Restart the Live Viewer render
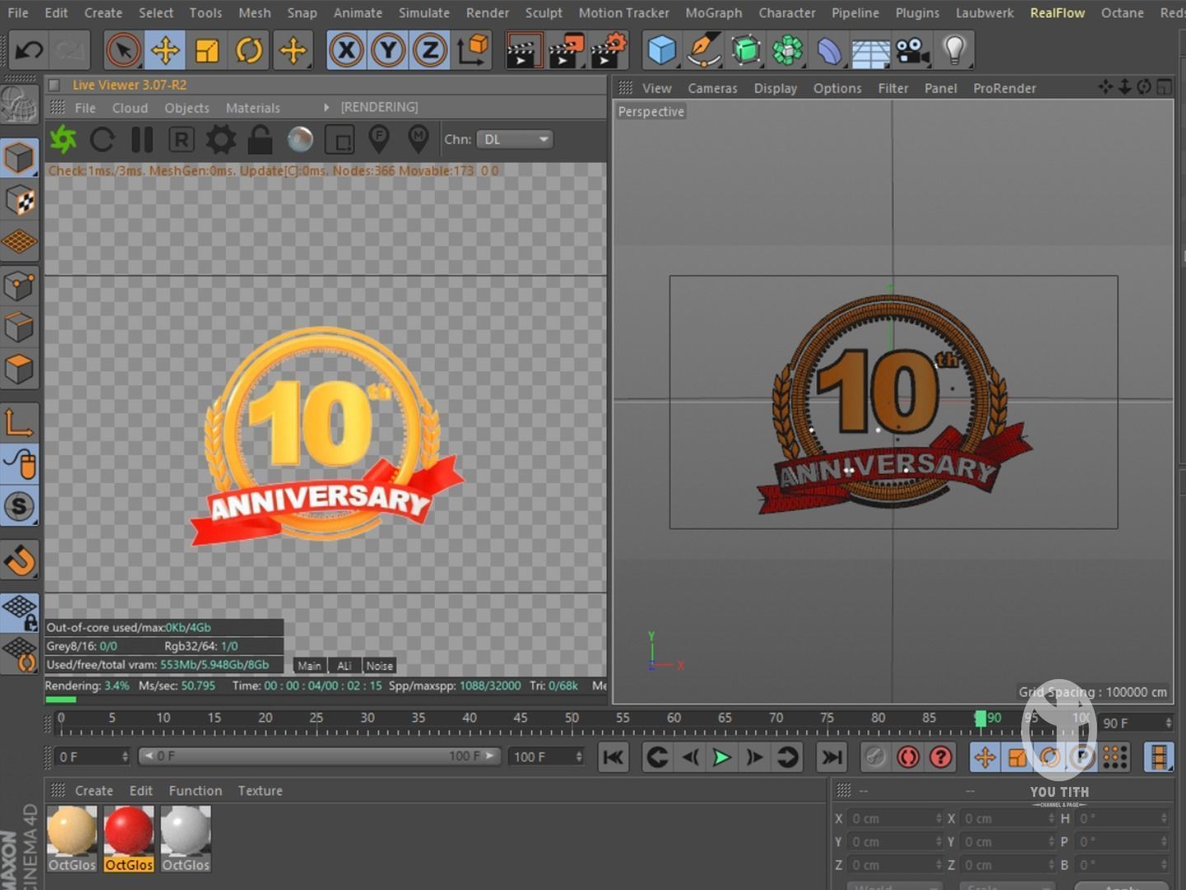1186x890 pixels. click(102, 140)
